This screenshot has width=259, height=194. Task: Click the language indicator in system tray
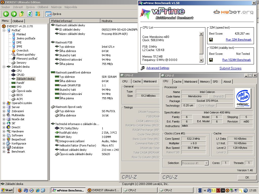coord(200,190)
